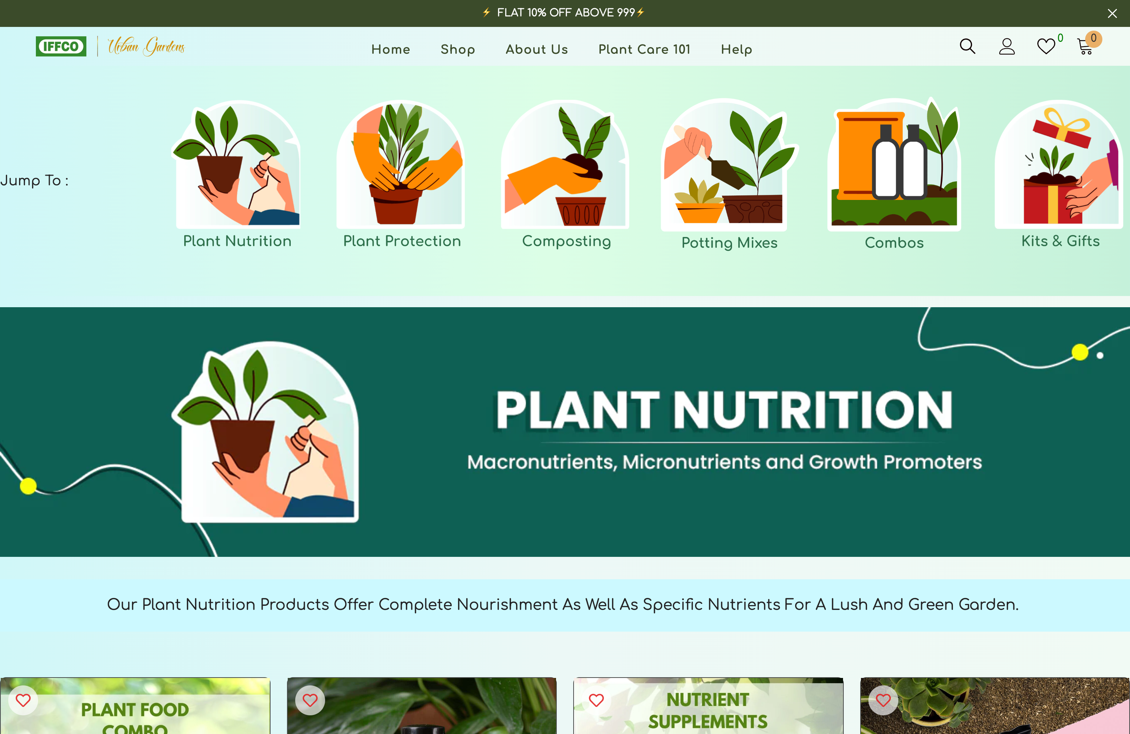Favorite the Plant Food Combo product
Screen dimensions: 1130x734
[x=23, y=700]
